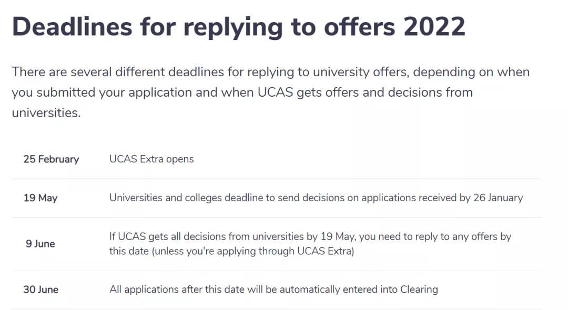Select the 30 June date cell
This screenshot has height=310, width=568.
click(41, 290)
